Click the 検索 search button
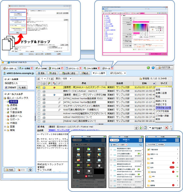The height and width of the screenshot is (192, 183). (x=22, y=88)
